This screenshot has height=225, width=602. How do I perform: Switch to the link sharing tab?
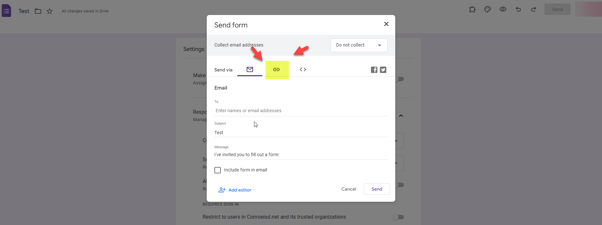(276, 69)
